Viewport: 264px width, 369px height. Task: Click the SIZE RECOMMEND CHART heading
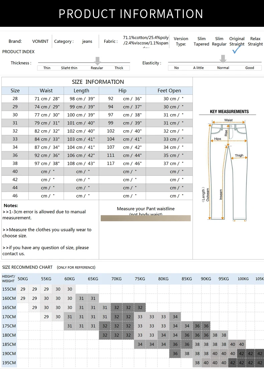click(27, 267)
